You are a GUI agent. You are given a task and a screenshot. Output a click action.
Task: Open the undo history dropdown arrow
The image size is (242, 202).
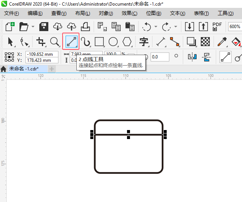[156, 27]
